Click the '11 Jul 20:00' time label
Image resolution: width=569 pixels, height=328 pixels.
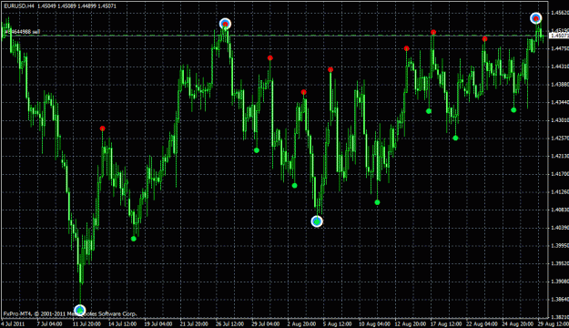pos(86,324)
